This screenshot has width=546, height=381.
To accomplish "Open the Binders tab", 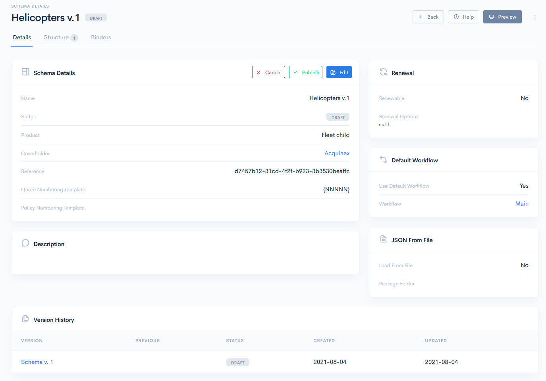I will tap(101, 37).
